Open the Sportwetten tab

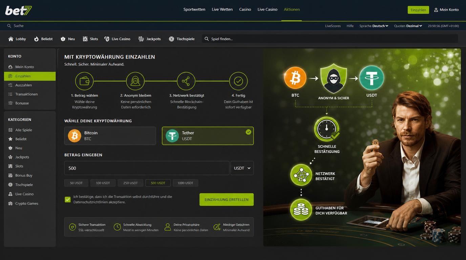point(194,9)
